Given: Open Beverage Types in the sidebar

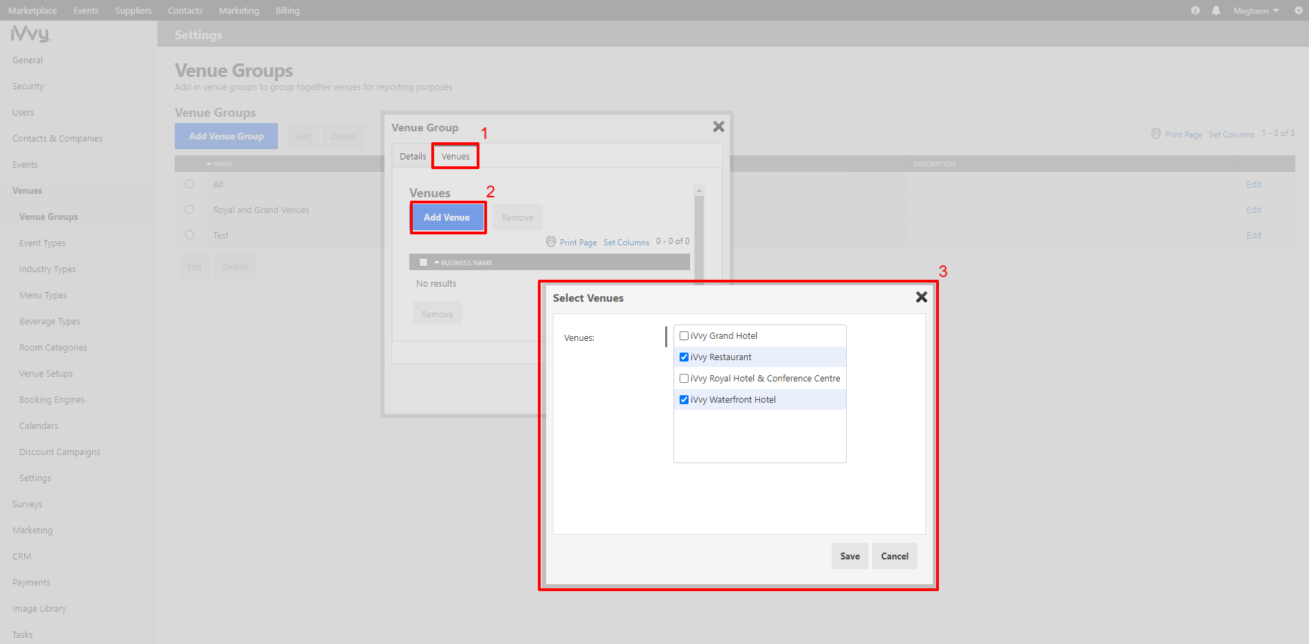Looking at the screenshot, I should (50, 321).
